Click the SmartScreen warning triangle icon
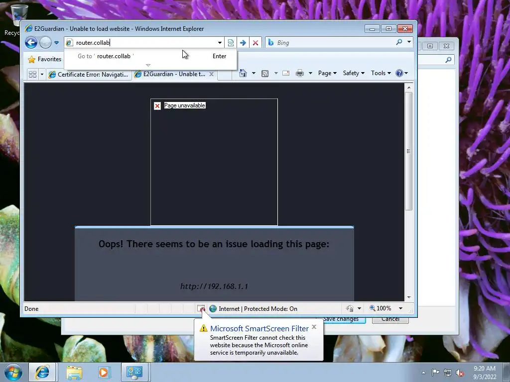The image size is (510, 382). pyautogui.click(x=204, y=328)
